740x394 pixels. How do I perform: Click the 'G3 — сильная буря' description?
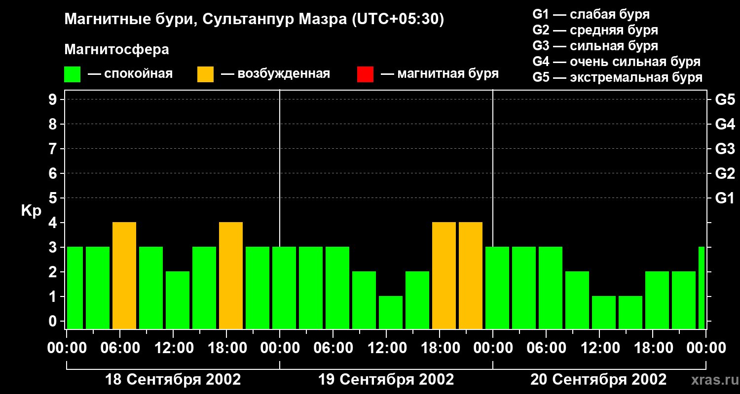595,46
